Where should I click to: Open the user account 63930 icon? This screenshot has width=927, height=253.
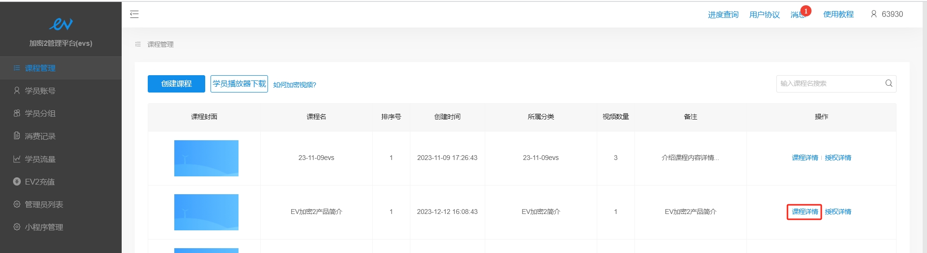pyautogui.click(x=873, y=14)
